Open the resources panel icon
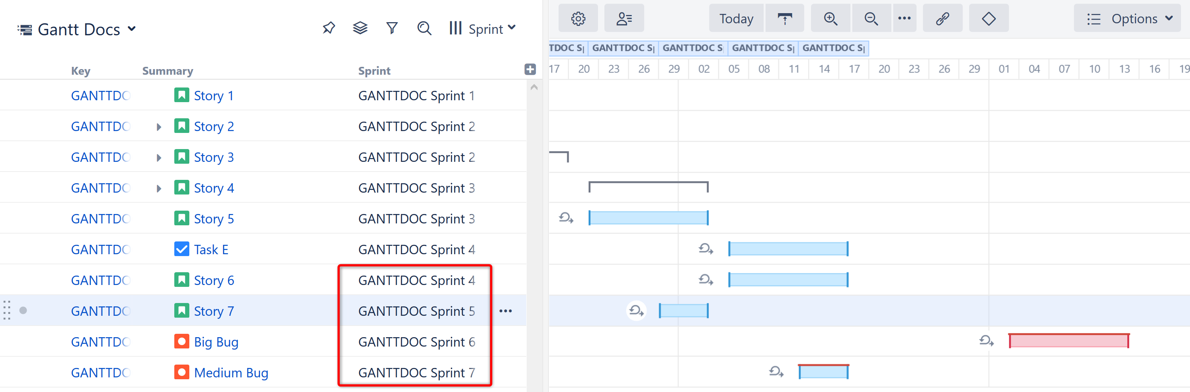Screen dimensions: 1190x392 tap(624, 18)
